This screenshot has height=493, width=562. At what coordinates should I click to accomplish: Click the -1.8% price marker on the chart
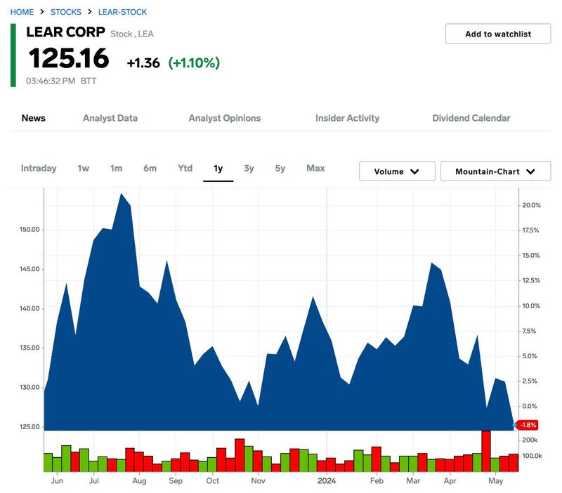click(x=528, y=425)
